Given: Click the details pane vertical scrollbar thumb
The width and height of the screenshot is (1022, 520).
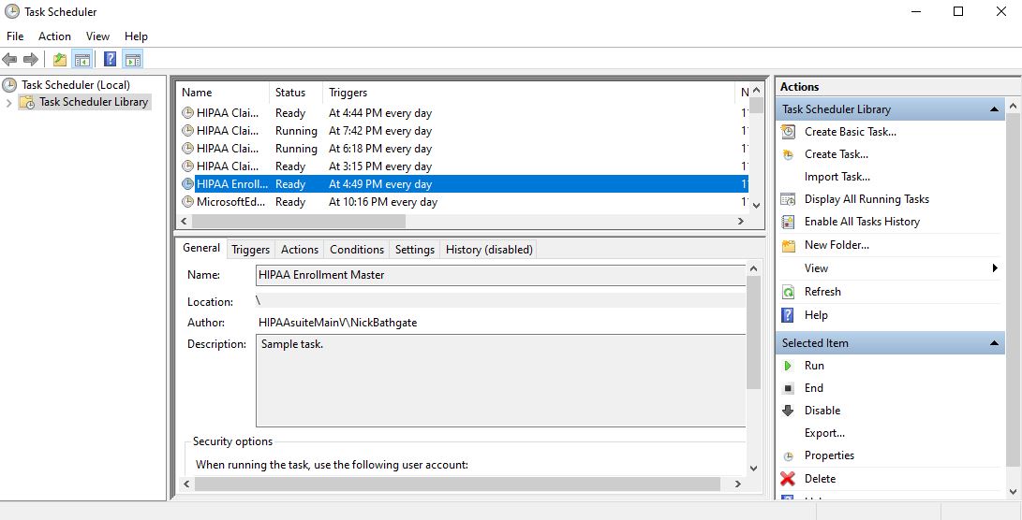Looking at the screenshot, I should tap(753, 331).
